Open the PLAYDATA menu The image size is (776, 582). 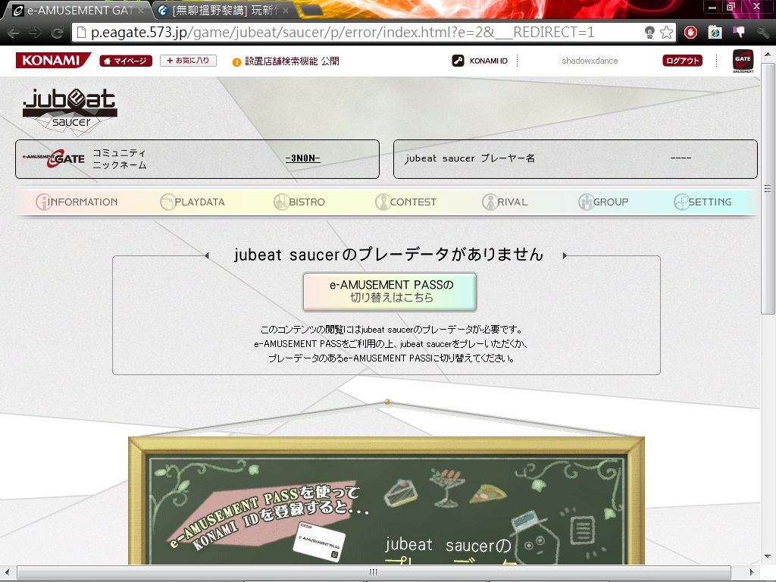pos(192,202)
